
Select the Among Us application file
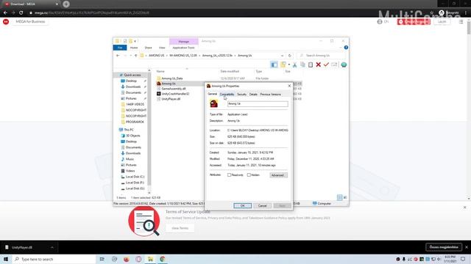tap(169, 84)
